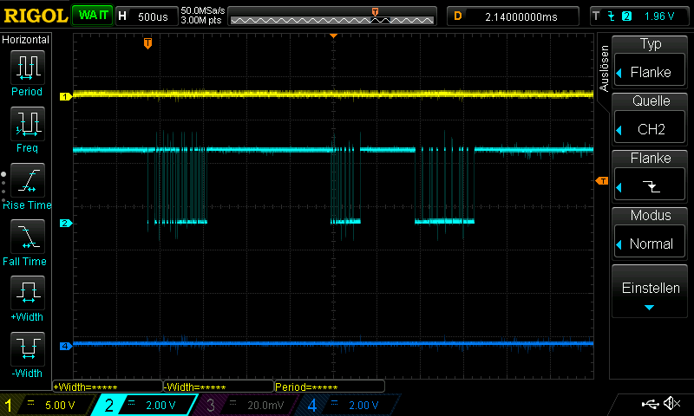Click the orange trigger level marker at right
This screenshot has height=416, width=694.
tap(602, 181)
